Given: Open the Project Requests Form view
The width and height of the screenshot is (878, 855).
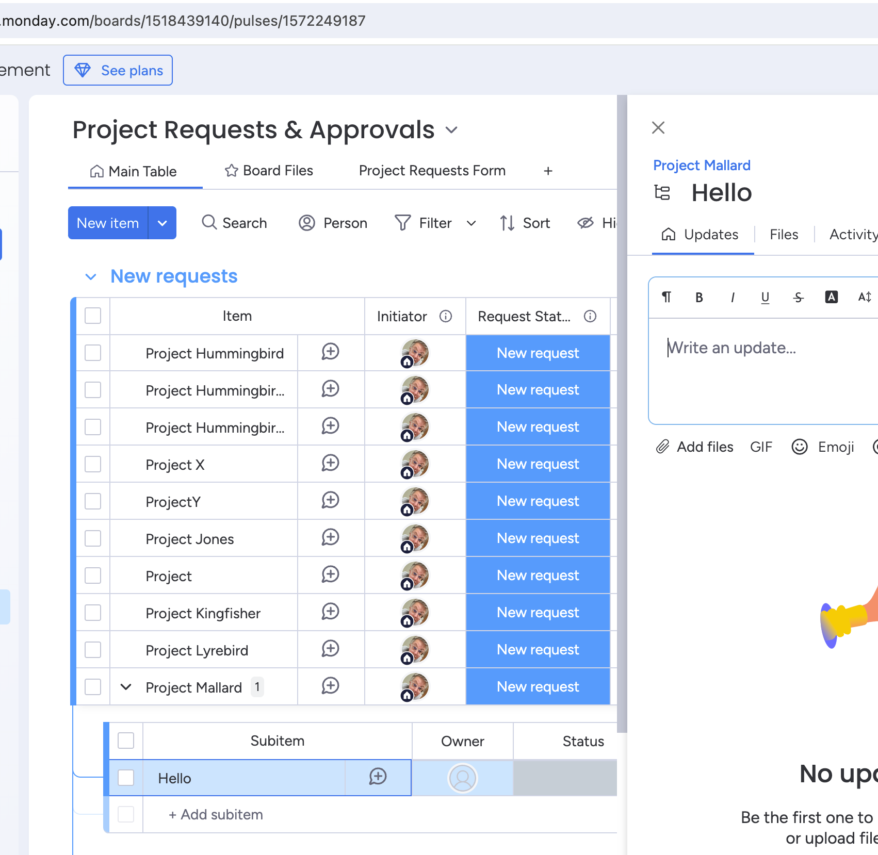Looking at the screenshot, I should point(432,171).
